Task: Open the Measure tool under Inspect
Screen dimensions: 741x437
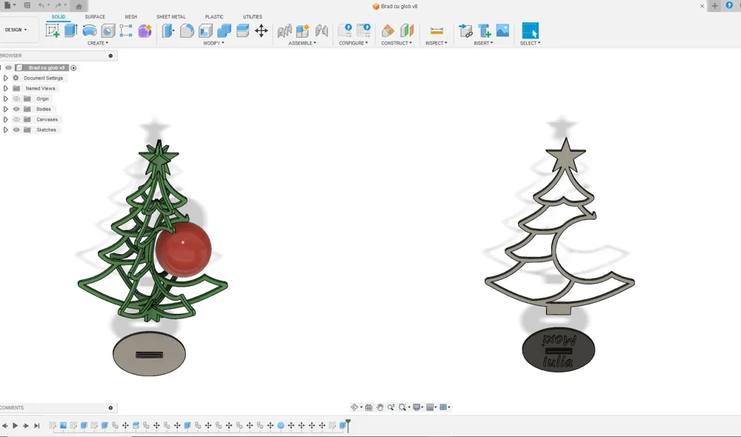Action: click(436, 30)
